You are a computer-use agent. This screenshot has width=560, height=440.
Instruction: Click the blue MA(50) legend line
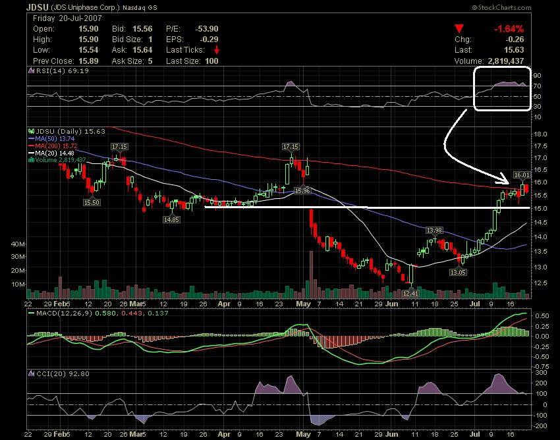pos(32,139)
